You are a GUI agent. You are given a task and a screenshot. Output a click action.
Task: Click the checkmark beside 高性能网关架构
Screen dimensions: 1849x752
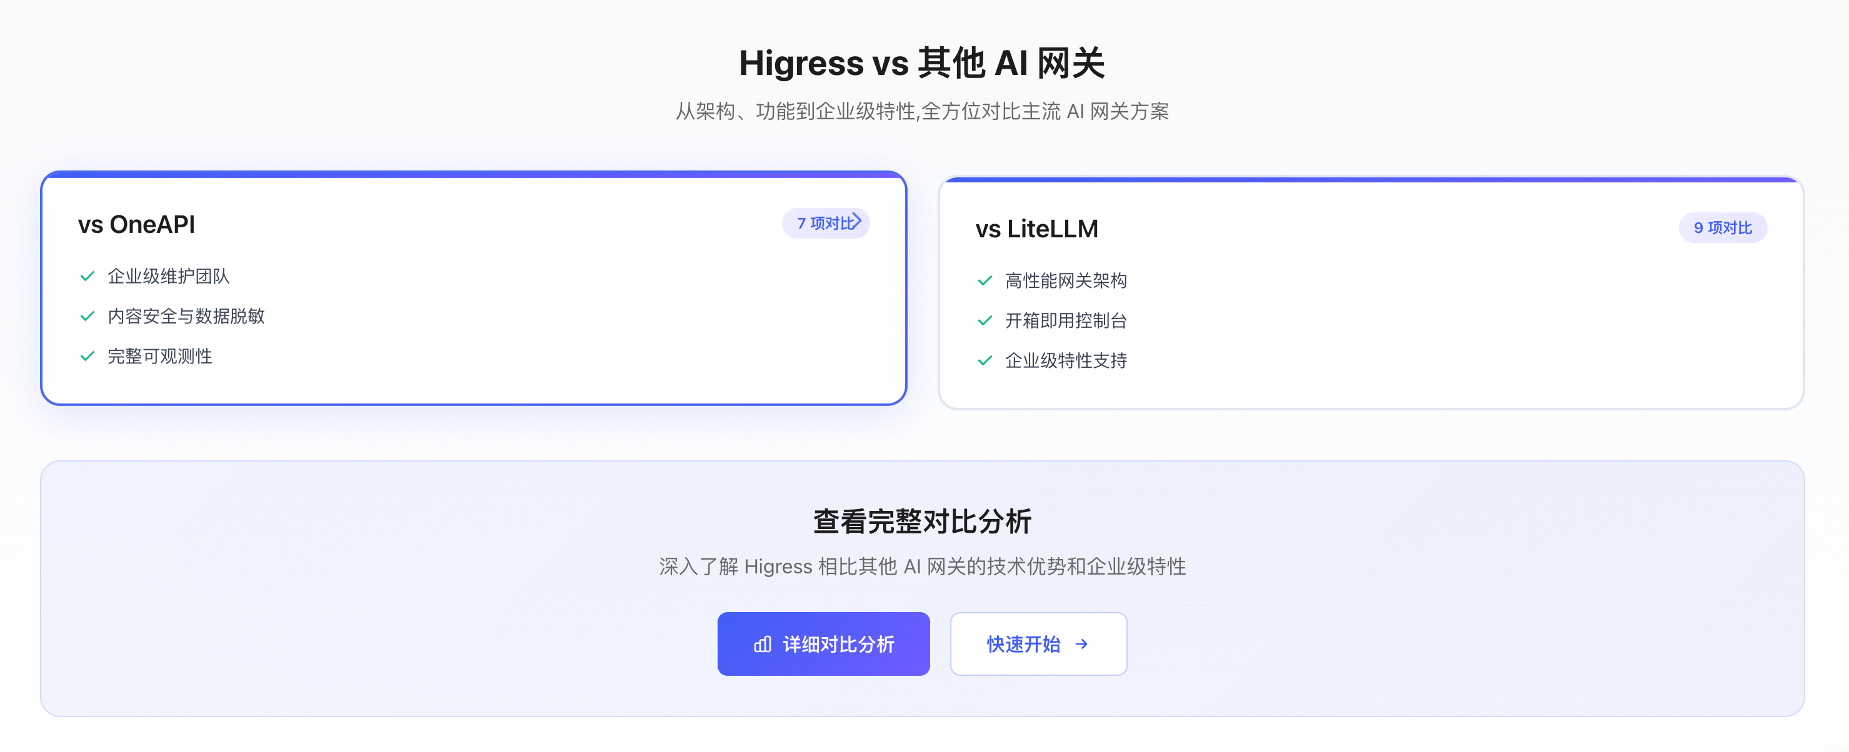coord(985,280)
